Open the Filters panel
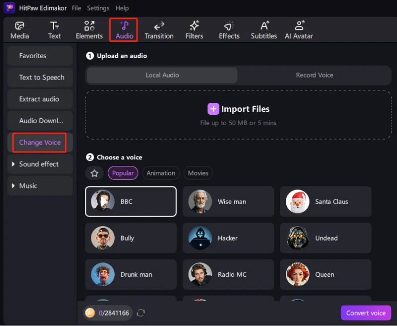This screenshot has width=397, height=326. [x=194, y=29]
